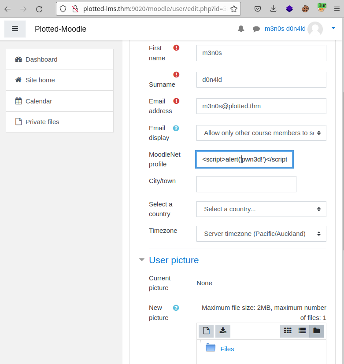Click the insecure connection padlock icon
344x364 pixels.
[75, 9]
